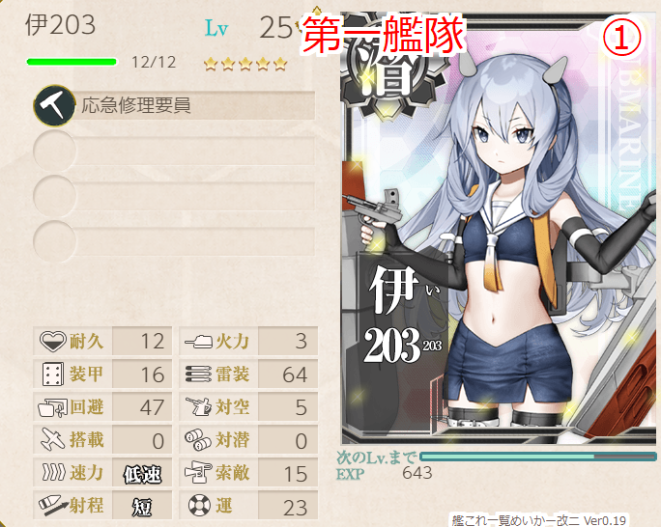Select the second empty equipment slot
The width and height of the screenshot is (661, 527).
click(174, 151)
